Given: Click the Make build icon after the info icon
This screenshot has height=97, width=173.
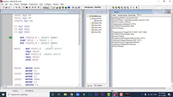Looking at the screenshot, I should click(x=73, y=8).
